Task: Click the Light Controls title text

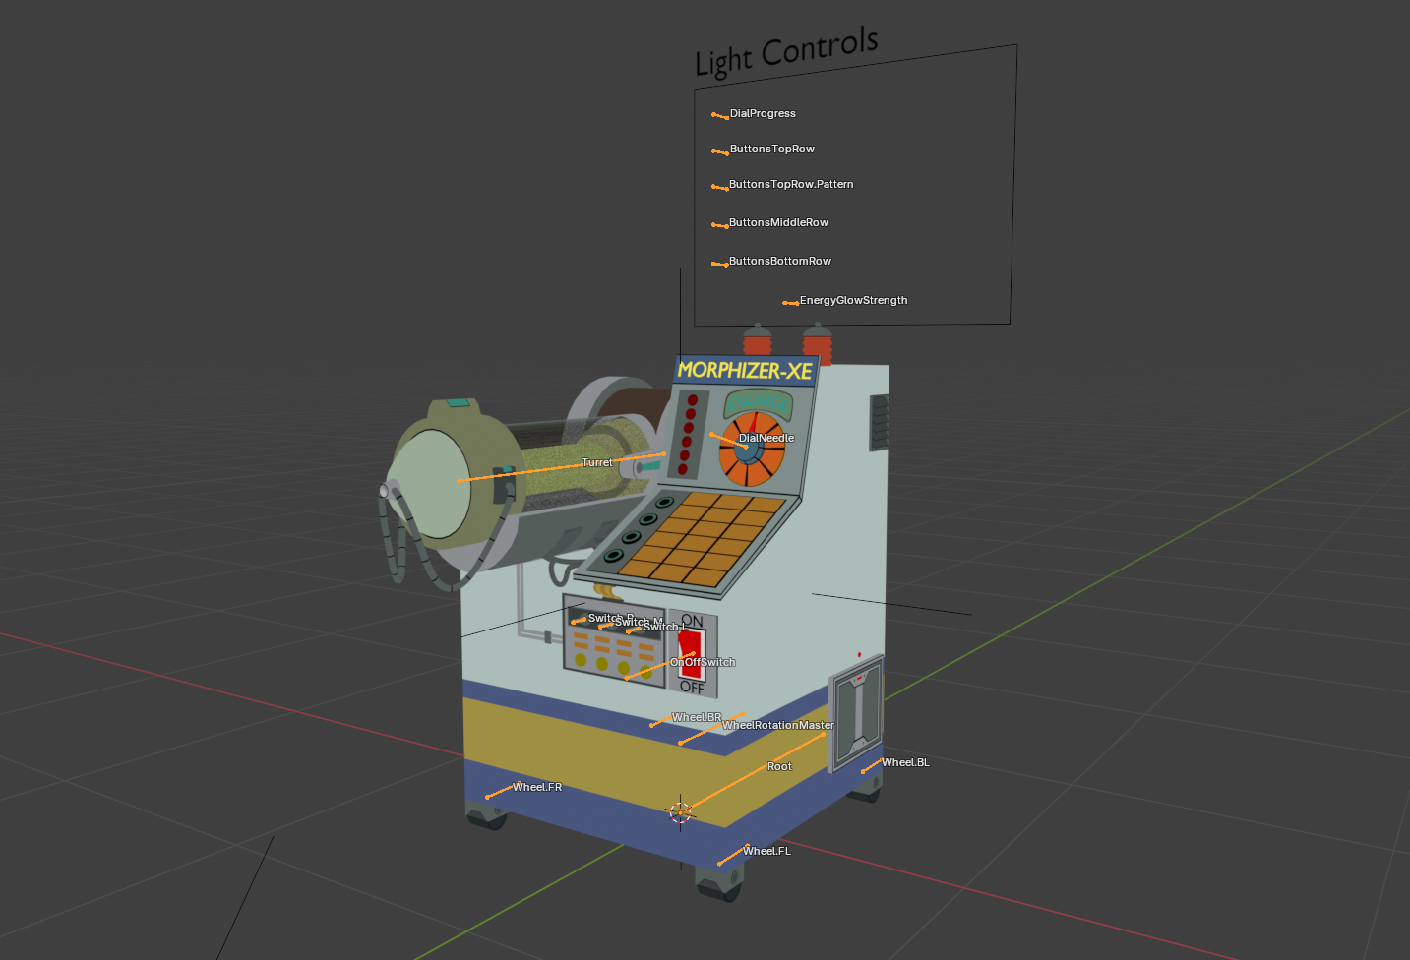Action: [786, 51]
